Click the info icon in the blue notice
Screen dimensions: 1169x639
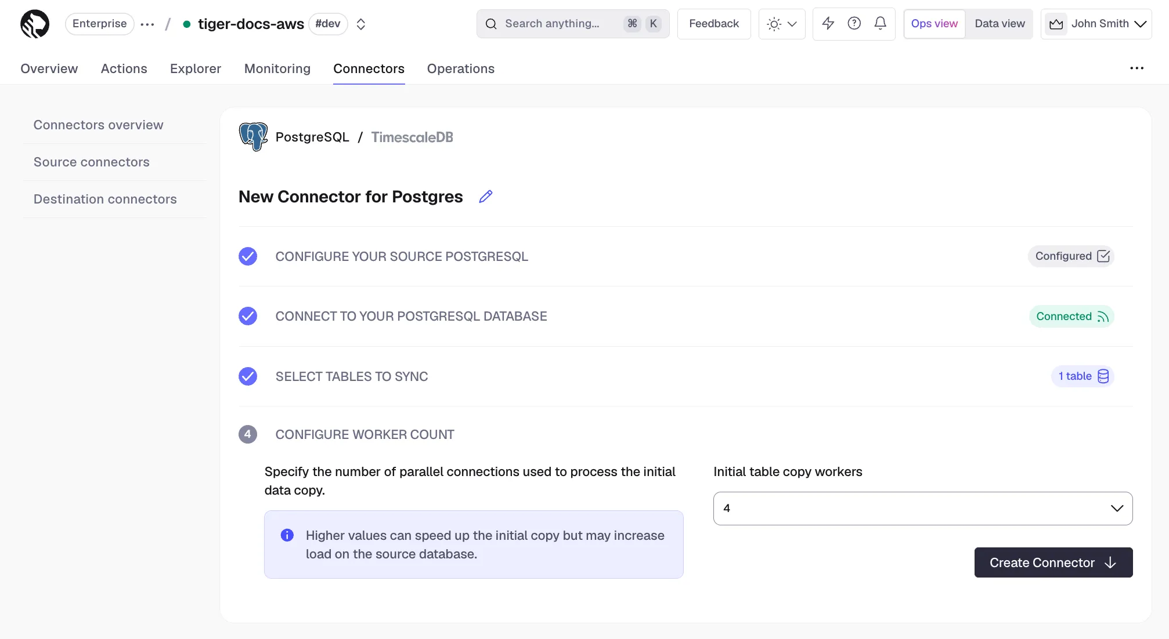(287, 535)
